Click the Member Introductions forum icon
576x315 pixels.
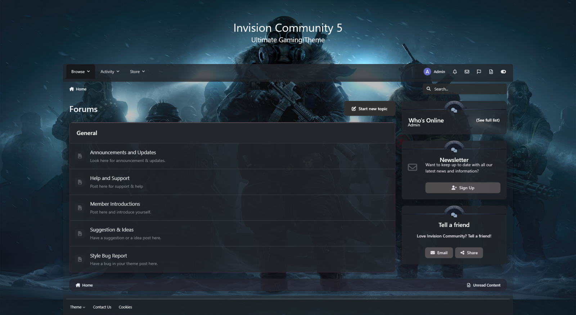[80, 208]
